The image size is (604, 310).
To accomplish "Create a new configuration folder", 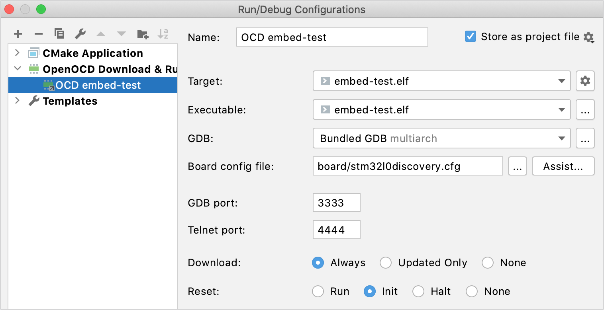I will tap(142, 34).
